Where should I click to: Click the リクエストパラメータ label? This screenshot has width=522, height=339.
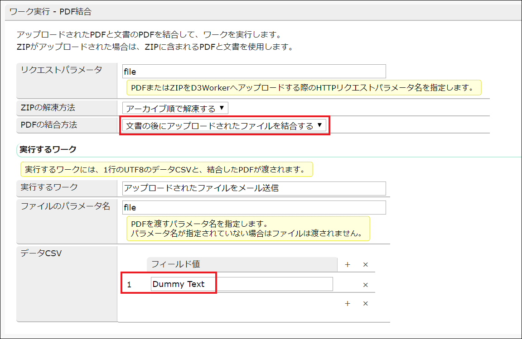61,70
